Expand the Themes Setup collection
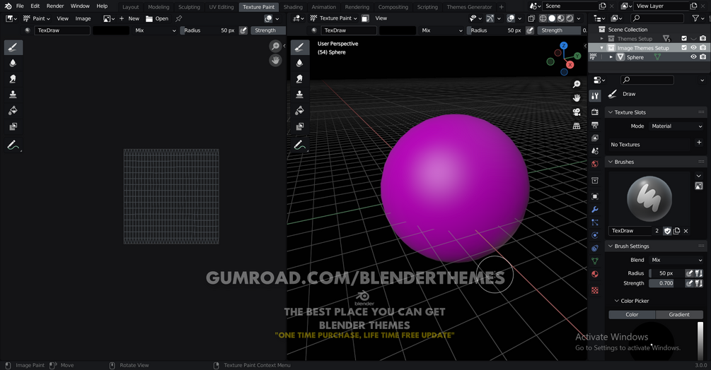The width and height of the screenshot is (711, 370). pyautogui.click(x=602, y=39)
